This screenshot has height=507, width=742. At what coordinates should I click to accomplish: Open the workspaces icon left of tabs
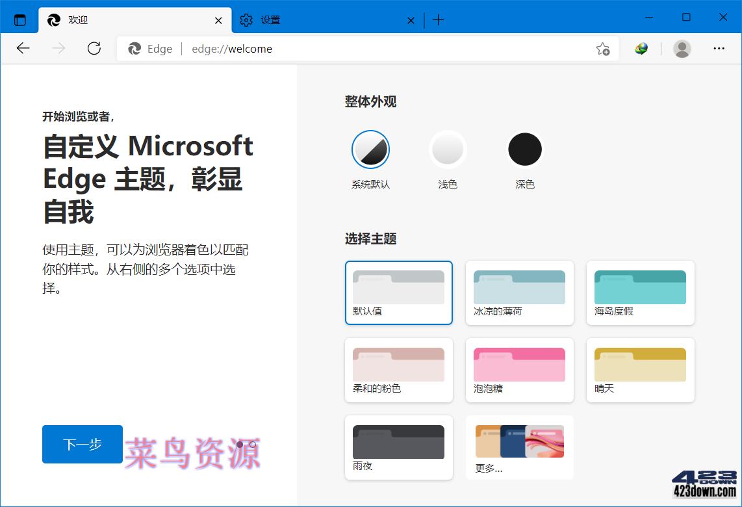(x=19, y=19)
